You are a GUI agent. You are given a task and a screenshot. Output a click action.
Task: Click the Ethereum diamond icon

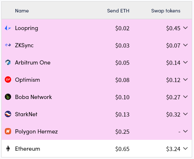[8, 148]
